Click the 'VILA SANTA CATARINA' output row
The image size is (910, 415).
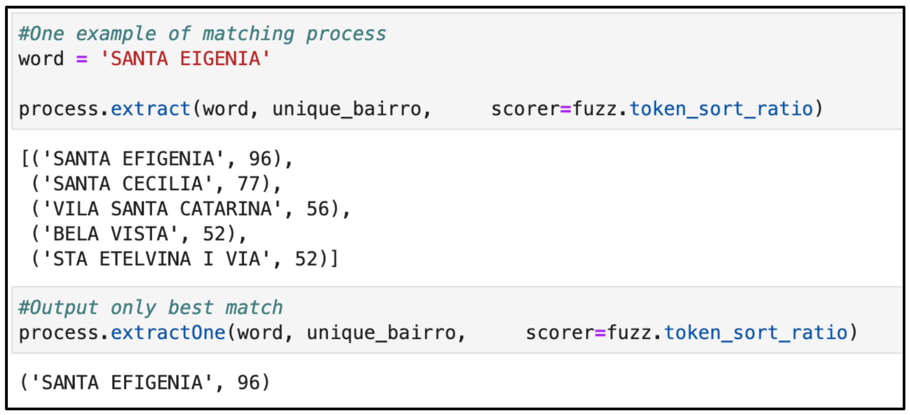click(162, 209)
